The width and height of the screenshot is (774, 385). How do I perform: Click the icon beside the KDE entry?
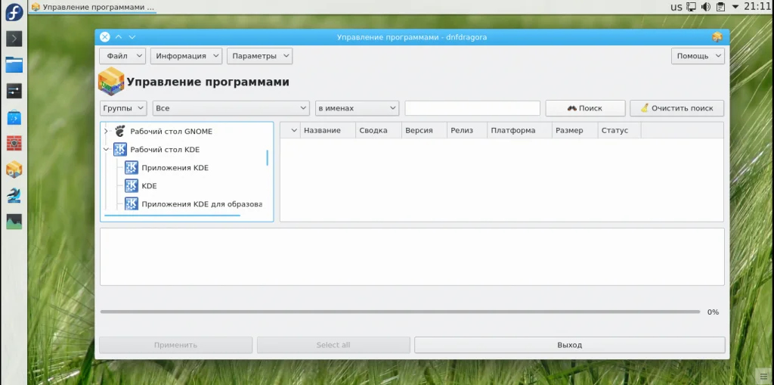[132, 186]
